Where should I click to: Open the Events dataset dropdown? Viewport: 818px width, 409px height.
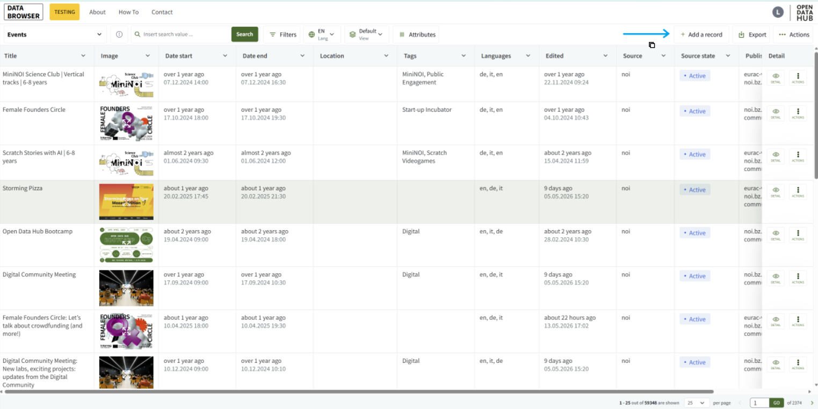(55, 34)
